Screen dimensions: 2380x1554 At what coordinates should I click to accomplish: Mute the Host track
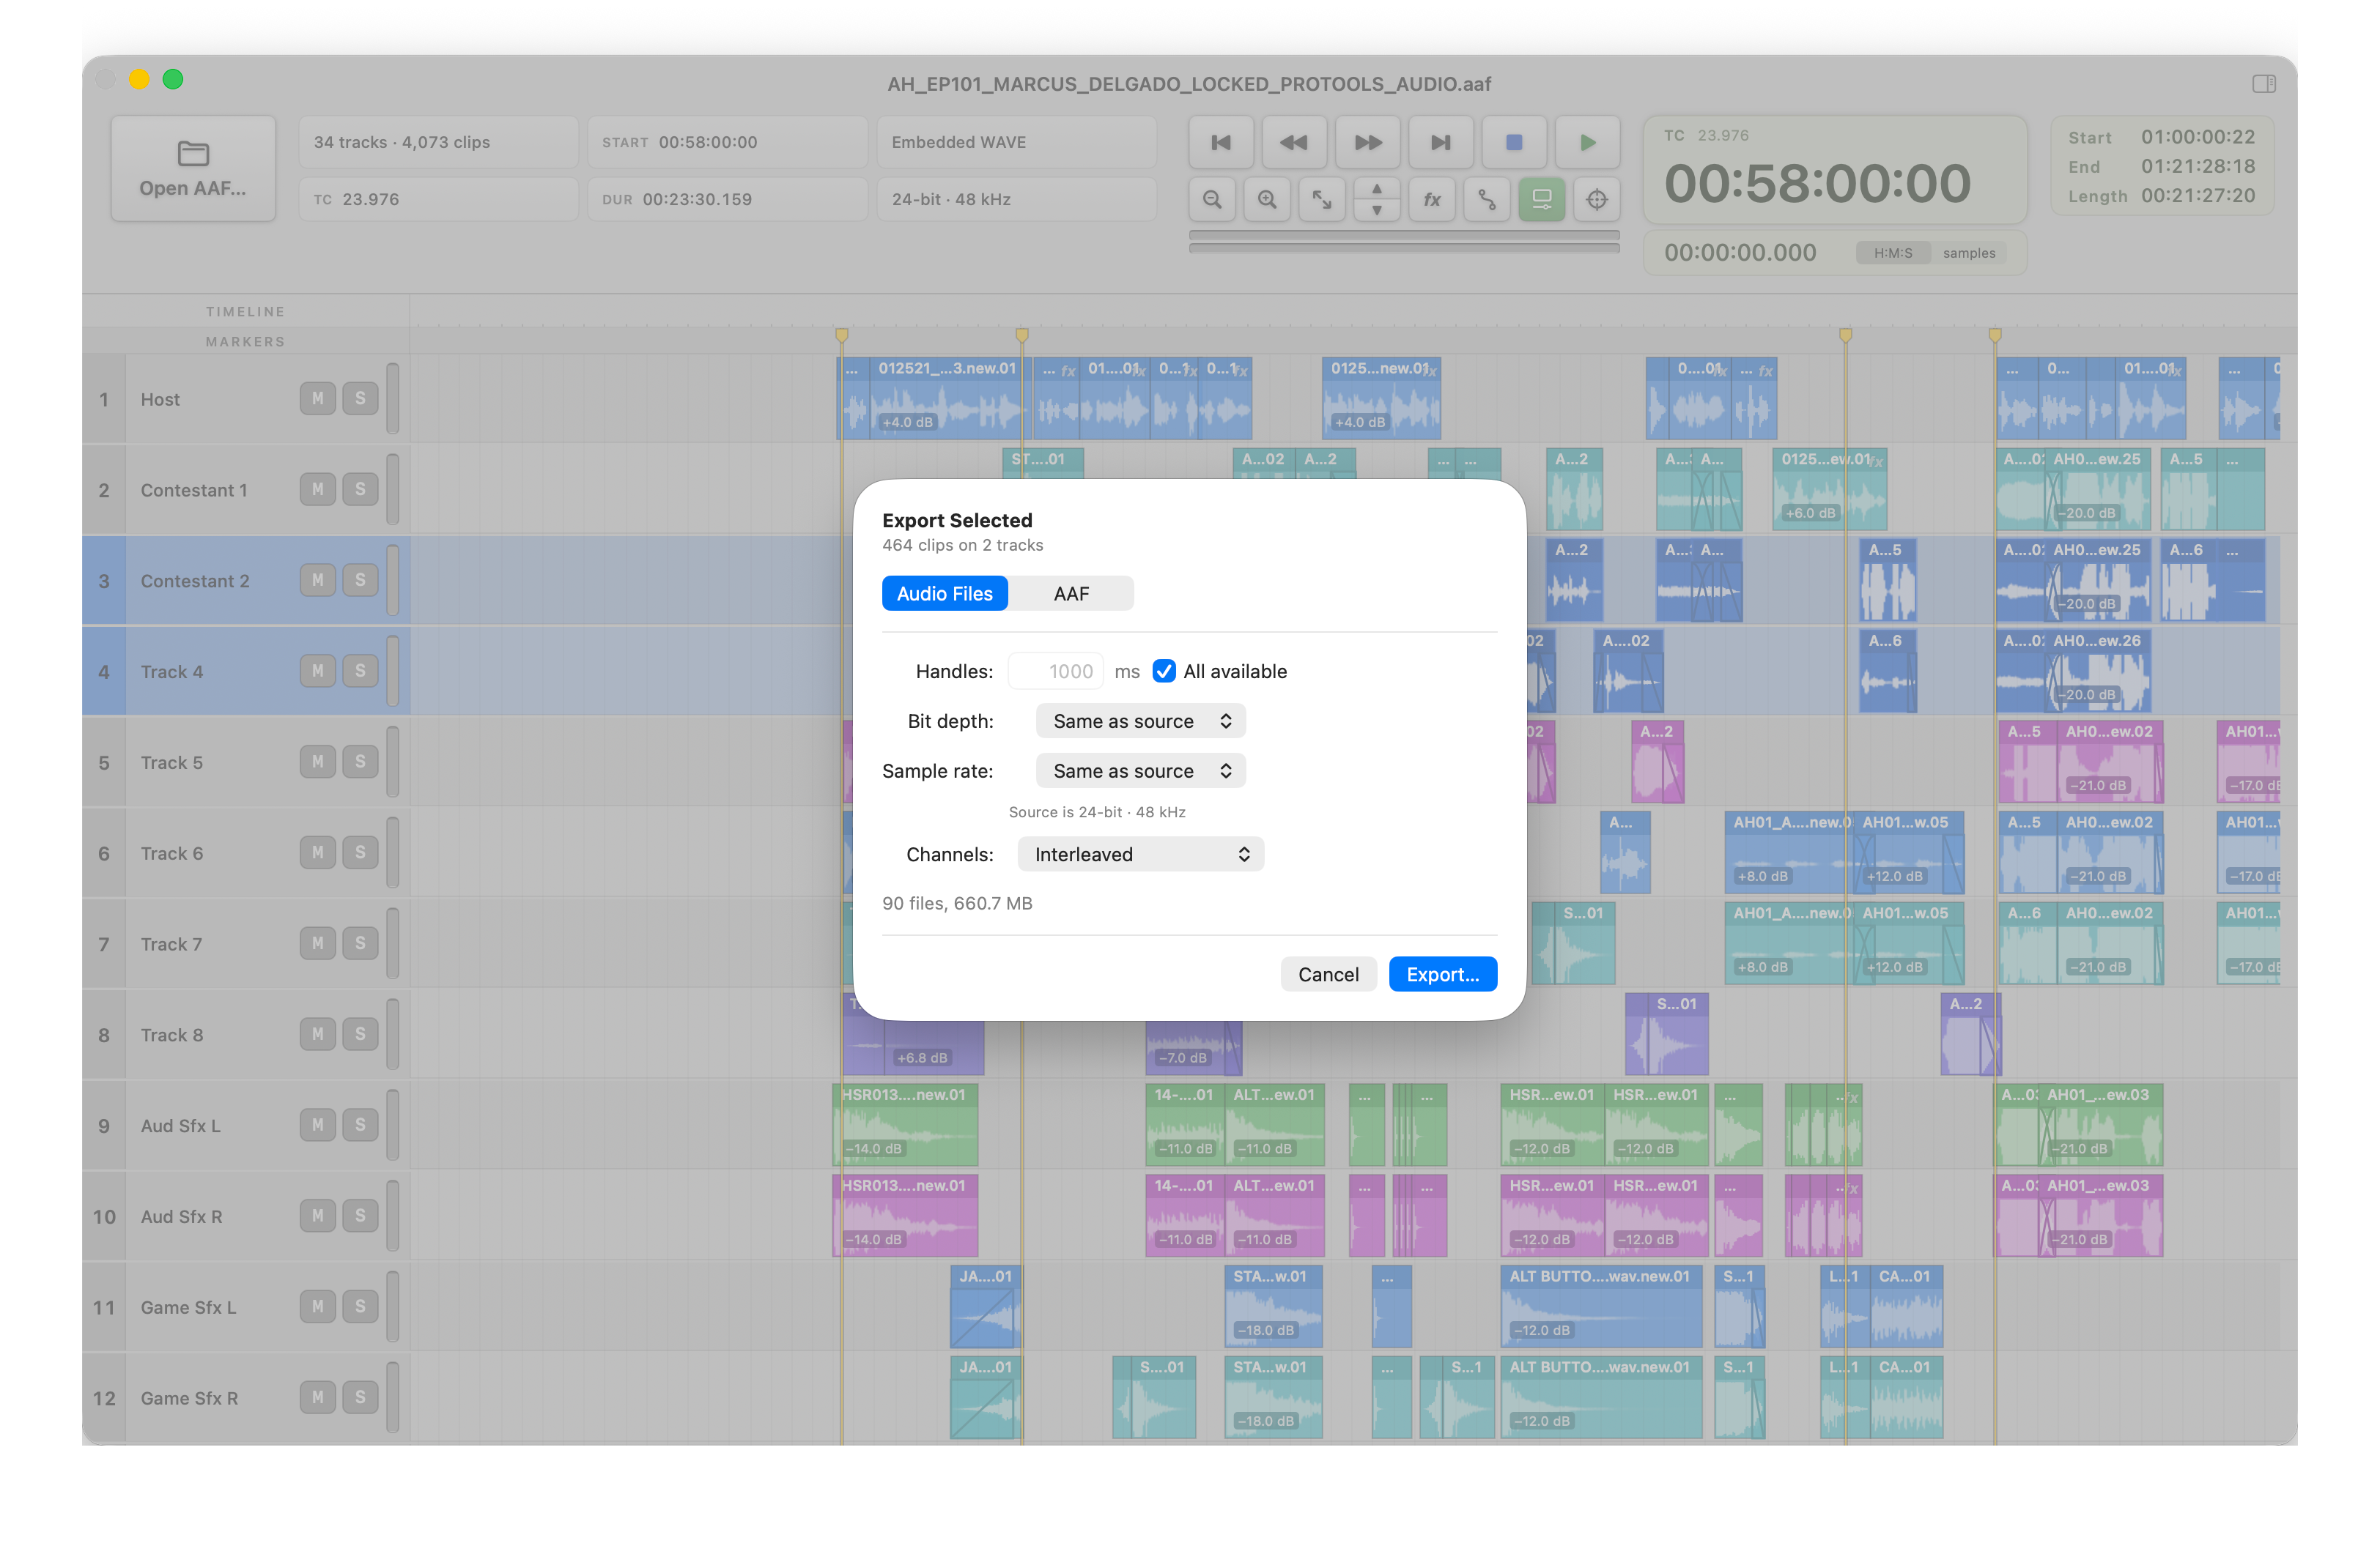tap(318, 398)
